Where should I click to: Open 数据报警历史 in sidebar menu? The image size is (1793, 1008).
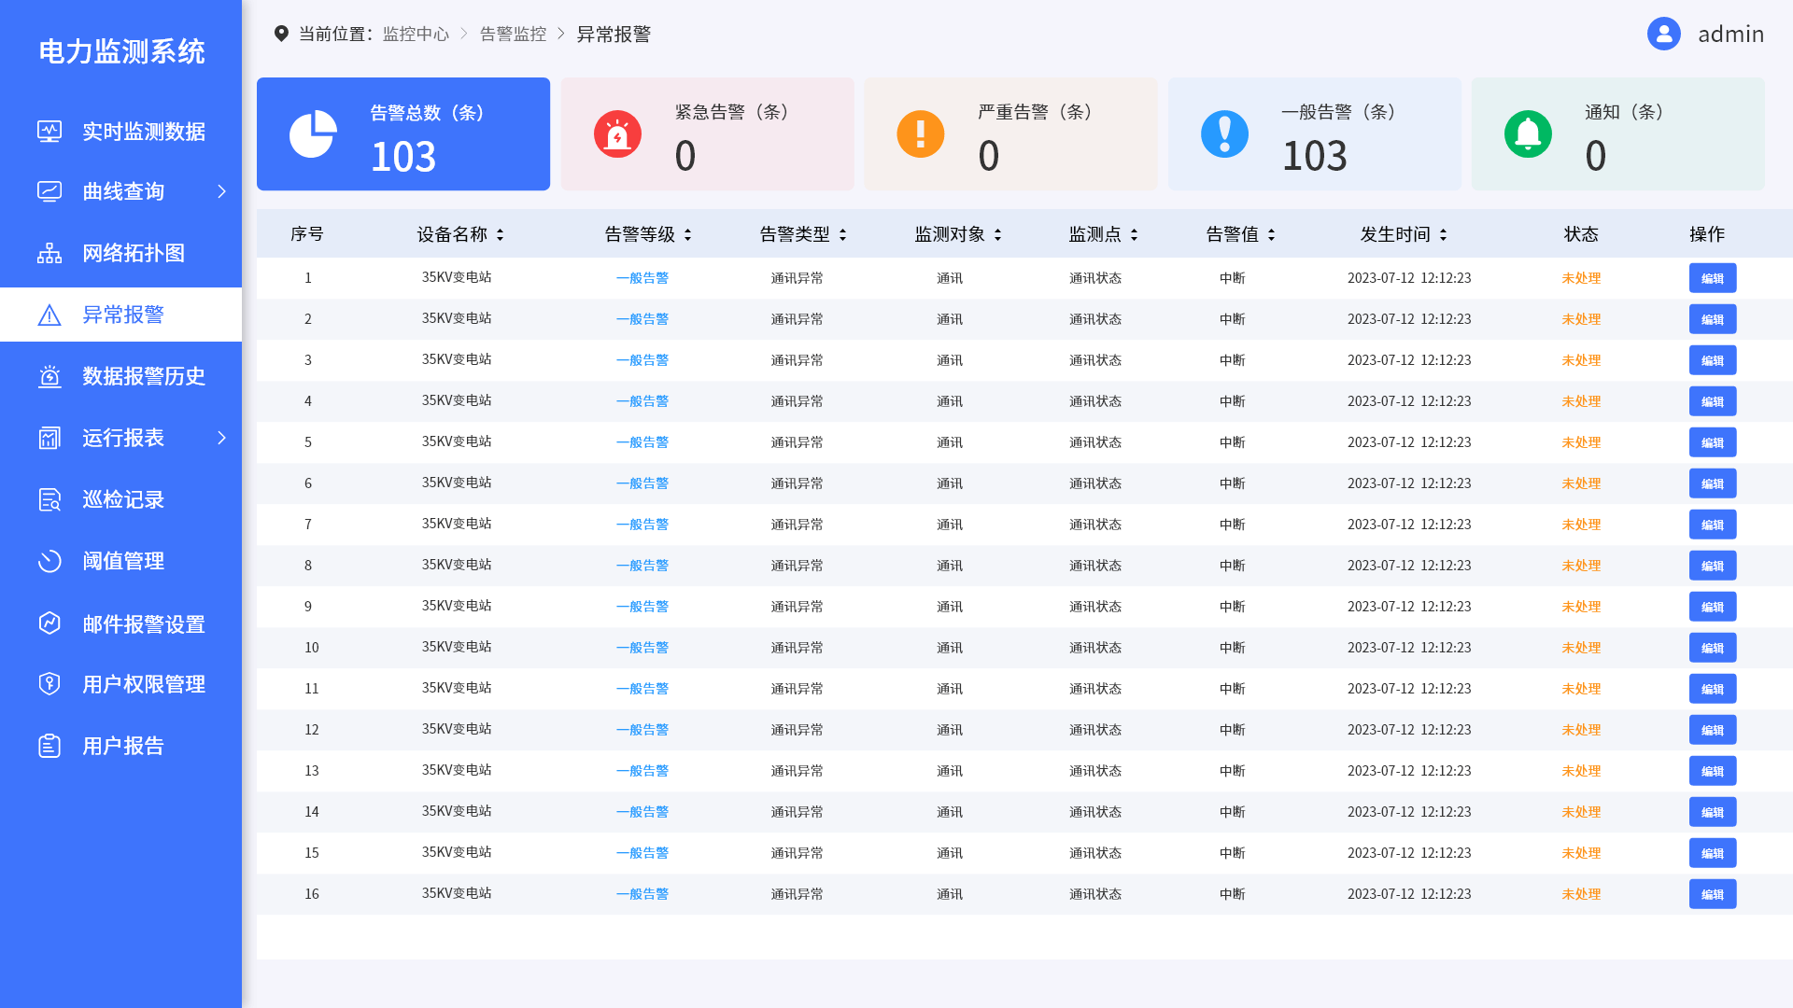pos(143,376)
